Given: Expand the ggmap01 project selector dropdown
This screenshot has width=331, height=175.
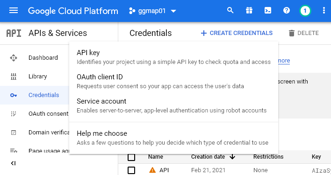Looking at the screenshot, I should coord(152,11).
